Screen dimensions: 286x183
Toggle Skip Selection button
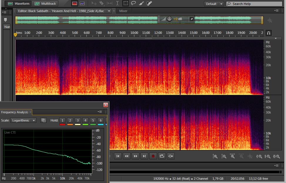point(171,156)
